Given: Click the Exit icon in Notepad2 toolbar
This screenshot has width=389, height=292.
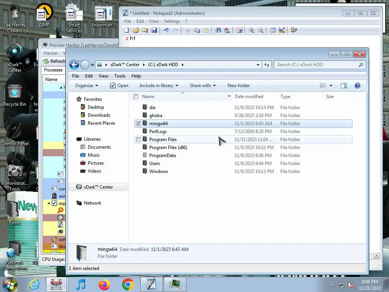Looking at the screenshot, I should coord(294,30).
